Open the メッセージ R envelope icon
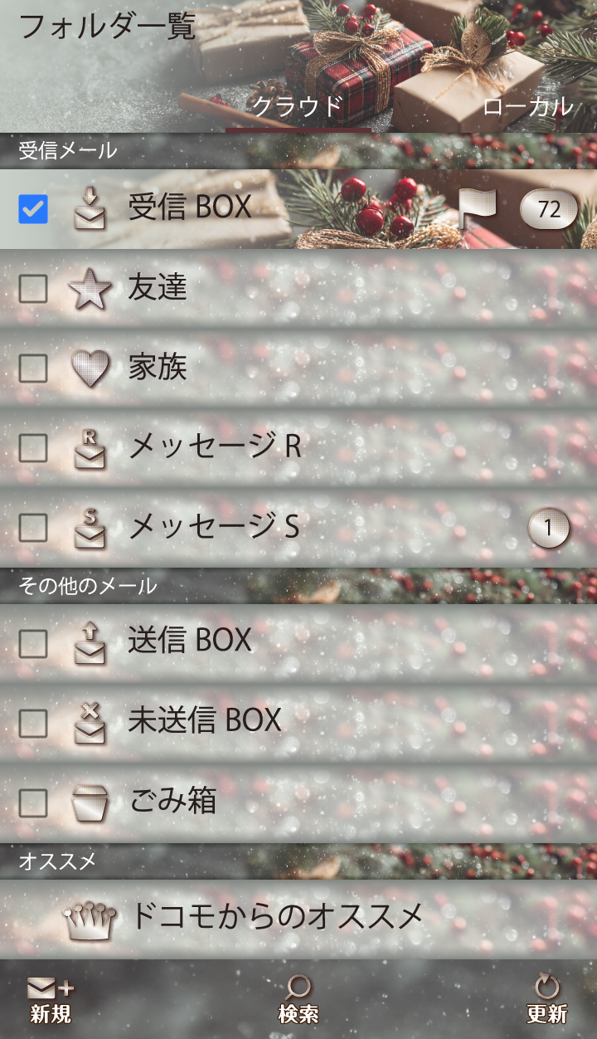This screenshot has height=1039, width=597. (x=90, y=448)
